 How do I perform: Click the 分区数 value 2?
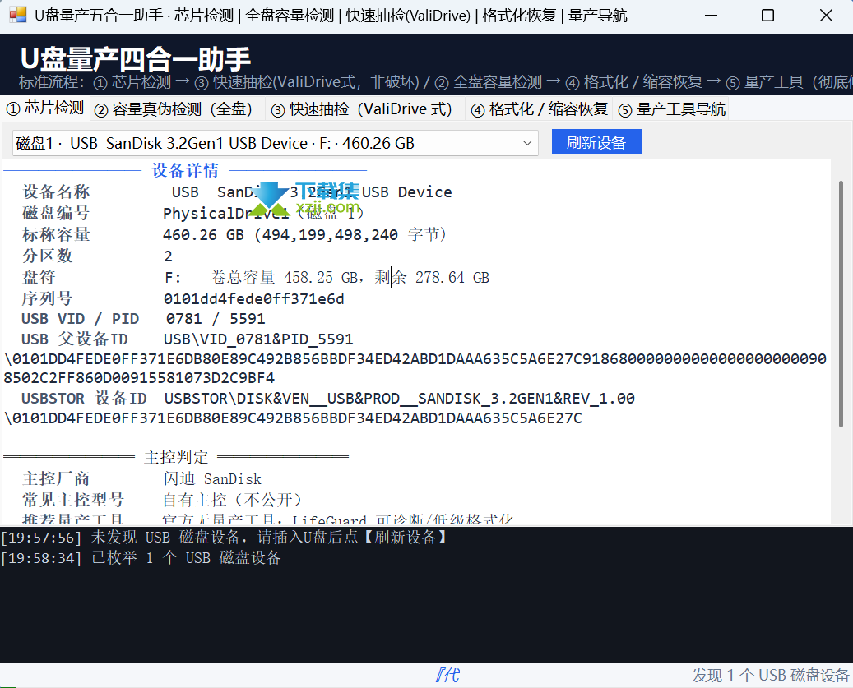point(168,256)
